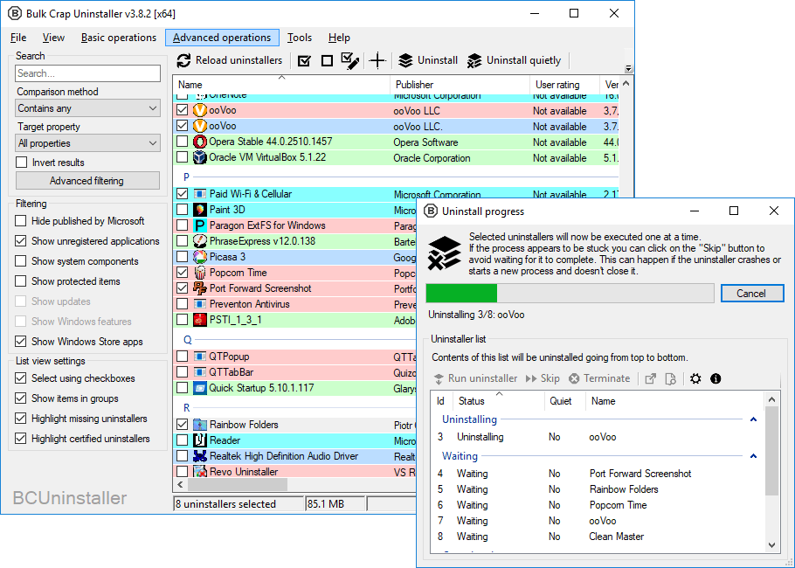This screenshot has width=795, height=568.
Task: Click the Realtek High Definition Audio Driver icon
Action: click(200, 456)
